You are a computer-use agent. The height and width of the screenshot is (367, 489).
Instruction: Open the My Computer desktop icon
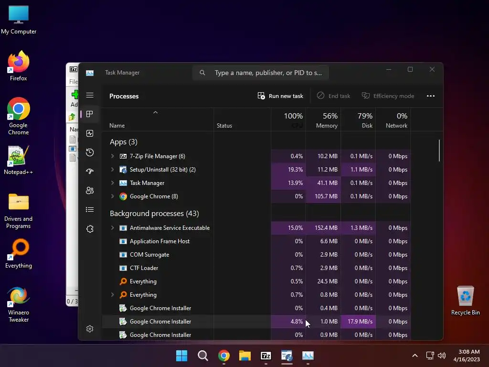(x=19, y=19)
